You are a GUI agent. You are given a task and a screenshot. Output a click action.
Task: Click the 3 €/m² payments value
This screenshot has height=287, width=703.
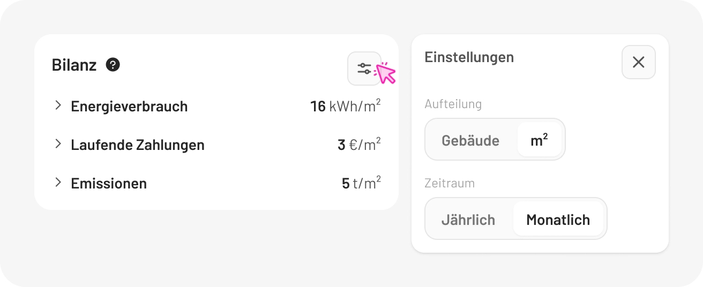359,145
